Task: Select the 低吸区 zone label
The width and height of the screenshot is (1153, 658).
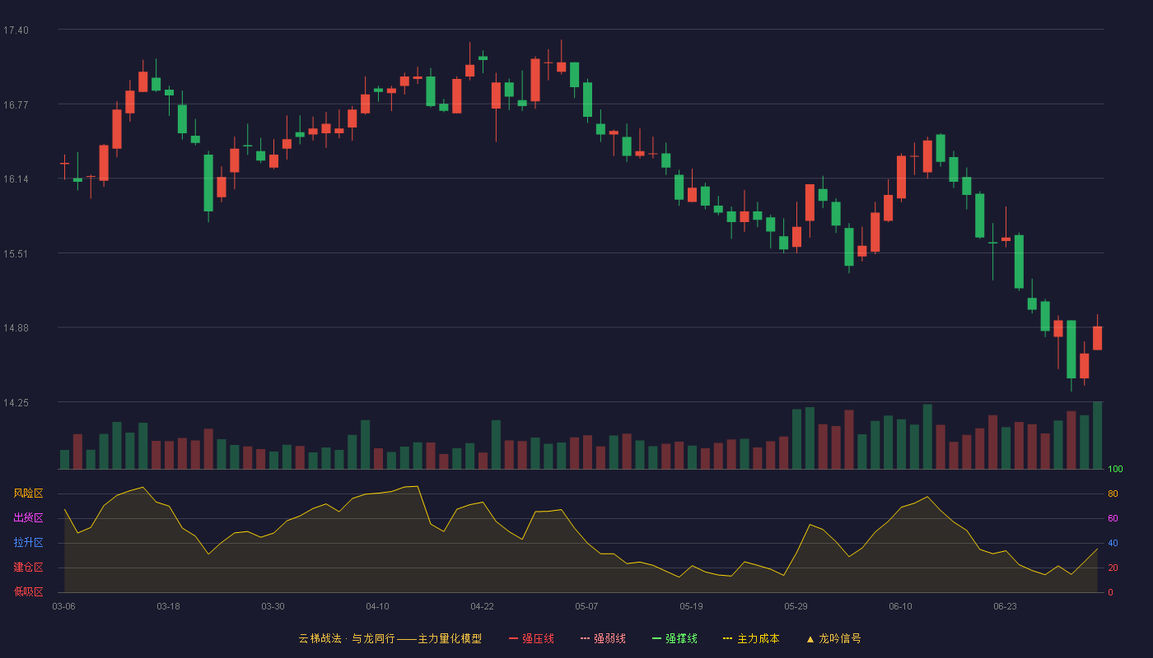Action: click(x=28, y=592)
